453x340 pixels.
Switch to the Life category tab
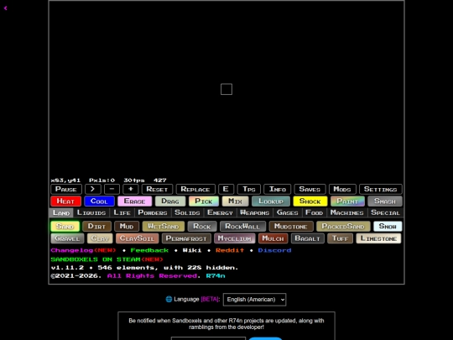(122, 212)
